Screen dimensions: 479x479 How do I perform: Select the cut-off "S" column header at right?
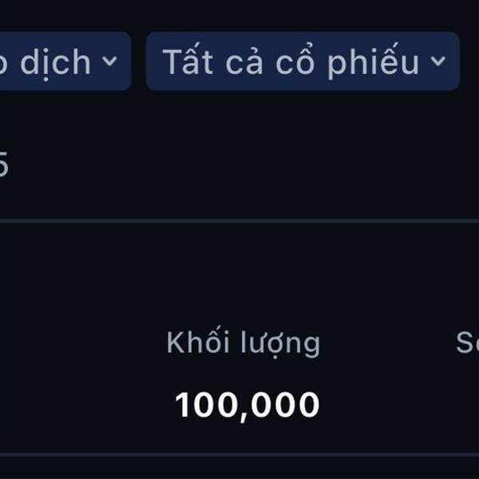467,342
